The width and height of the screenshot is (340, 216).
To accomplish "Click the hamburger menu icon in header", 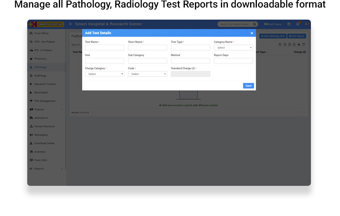I will coord(70,24).
